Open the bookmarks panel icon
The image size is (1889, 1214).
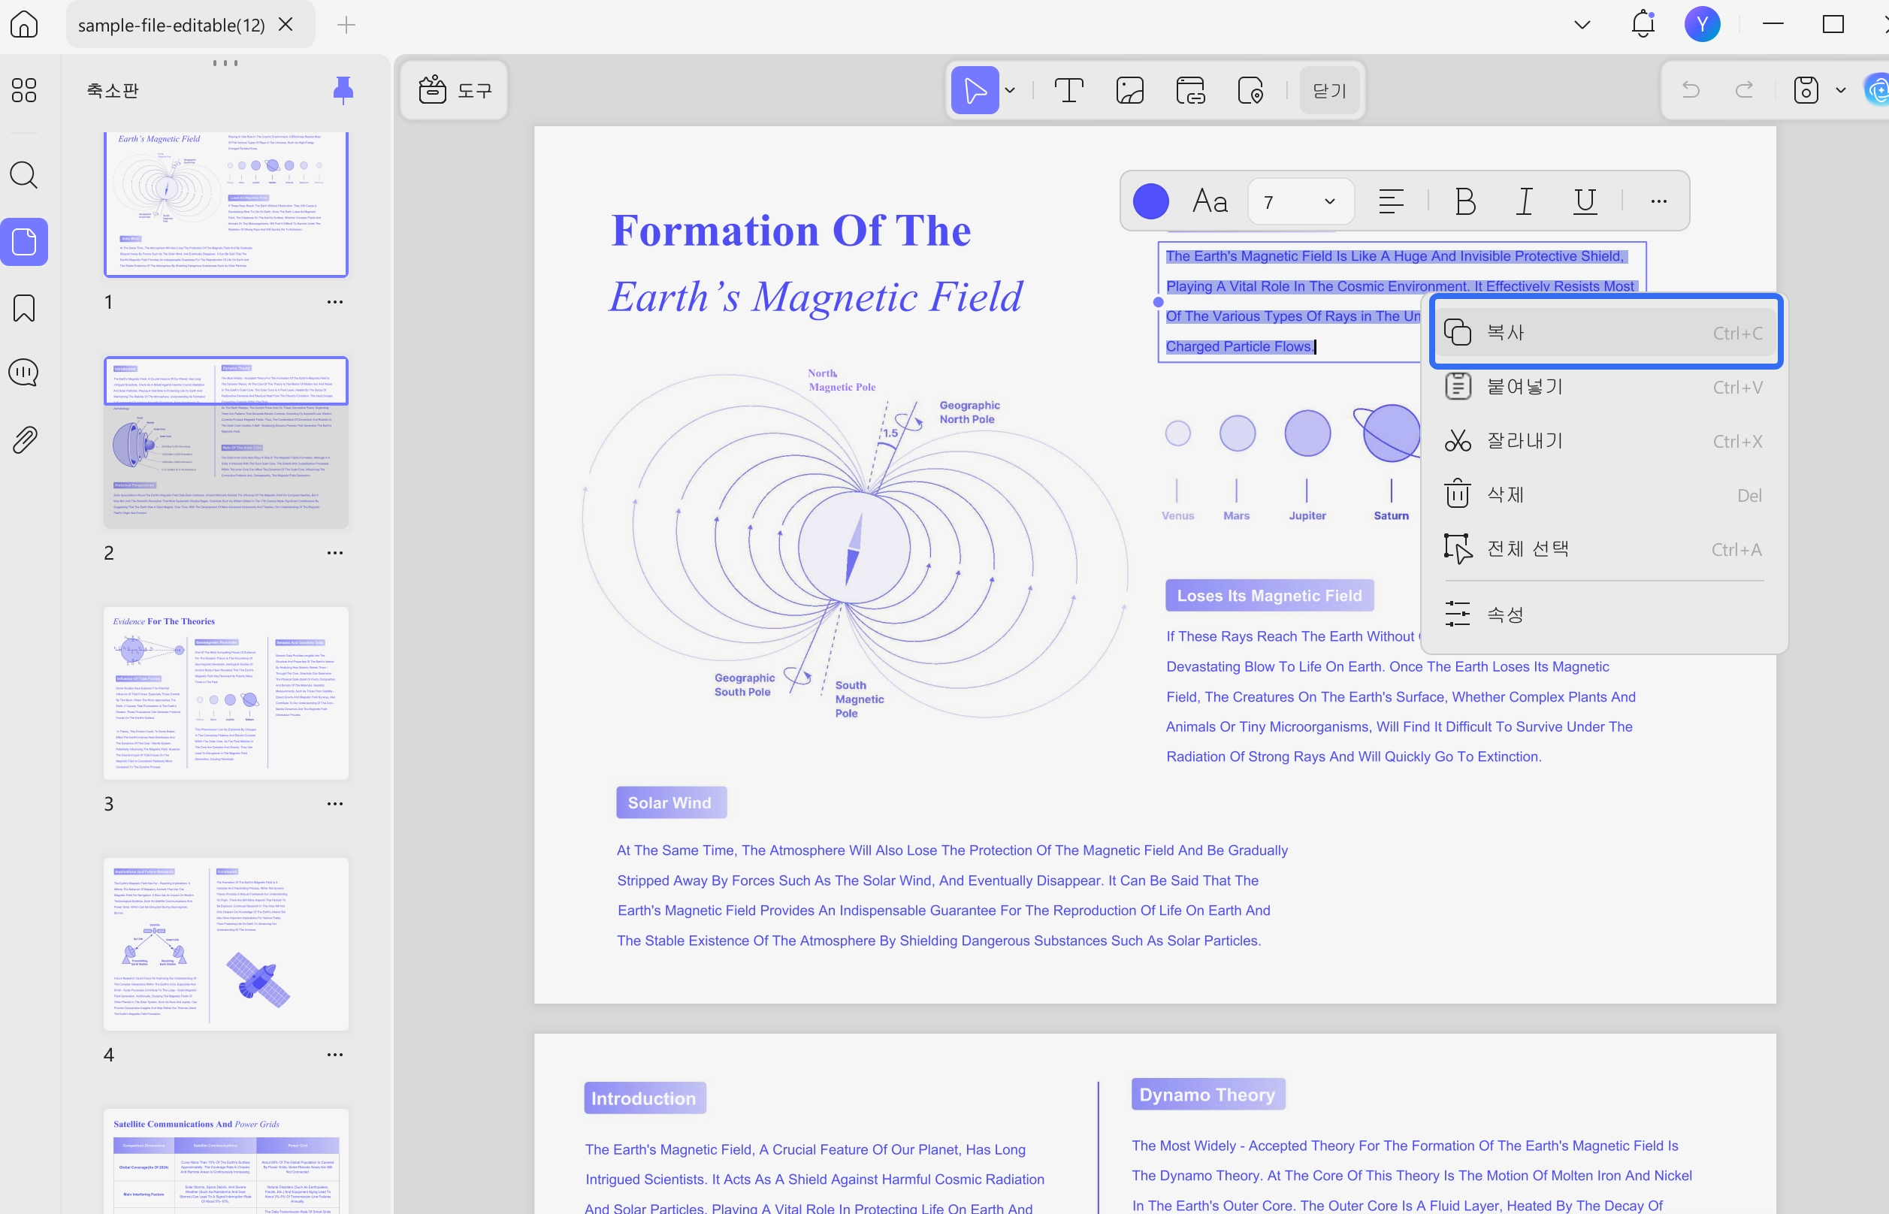23,308
